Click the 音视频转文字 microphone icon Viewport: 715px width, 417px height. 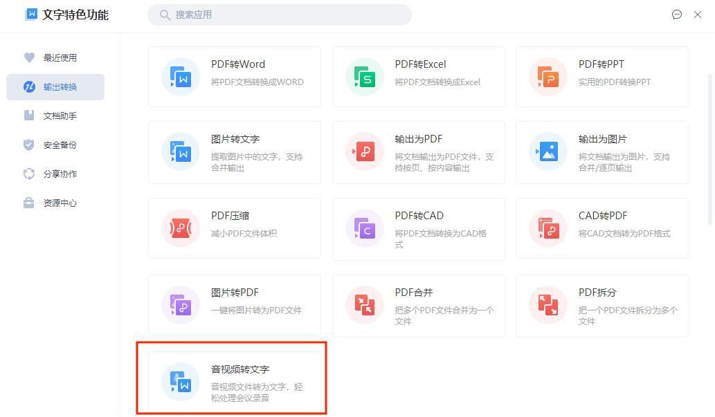pyautogui.click(x=181, y=382)
